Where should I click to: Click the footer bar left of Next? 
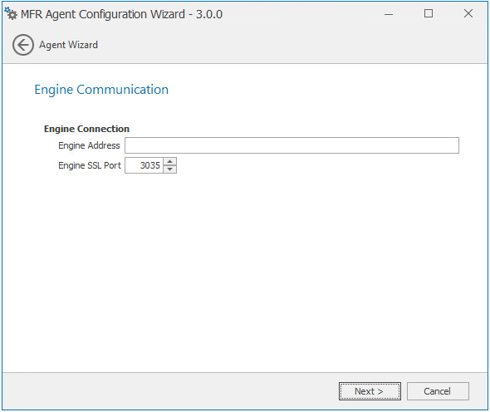(170, 391)
